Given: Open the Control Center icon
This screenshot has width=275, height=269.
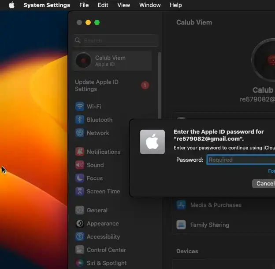Looking at the screenshot, I should (80, 250).
